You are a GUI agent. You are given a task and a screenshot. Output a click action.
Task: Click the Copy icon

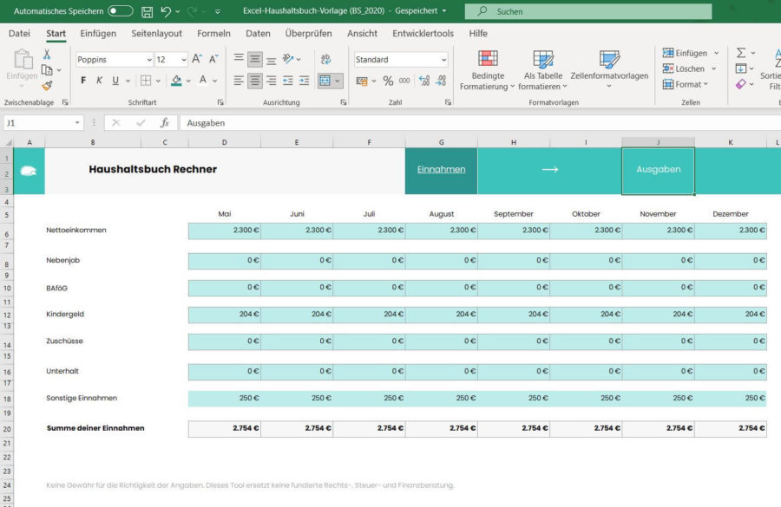47,69
